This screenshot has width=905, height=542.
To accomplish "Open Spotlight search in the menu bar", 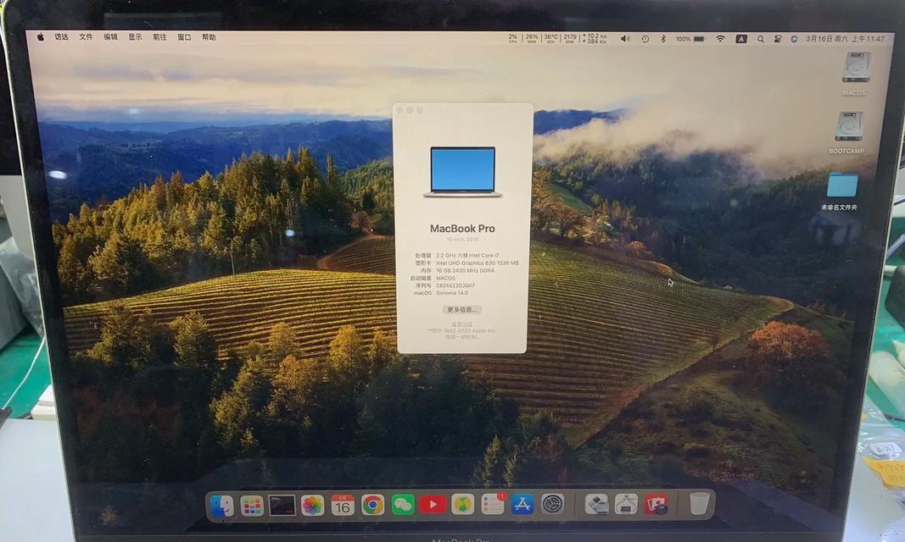I will coord(761,39).
